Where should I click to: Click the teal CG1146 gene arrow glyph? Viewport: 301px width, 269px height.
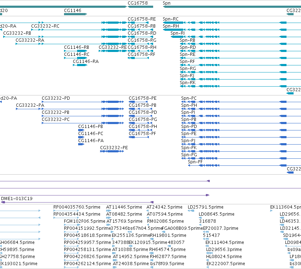[x=75, y=14]
